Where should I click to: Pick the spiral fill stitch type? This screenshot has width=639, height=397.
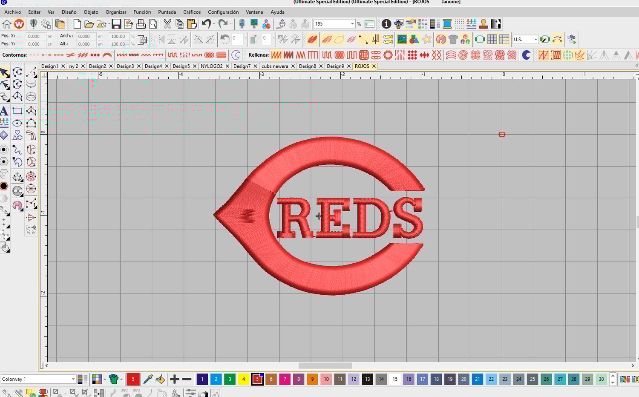tap(463, 55)
